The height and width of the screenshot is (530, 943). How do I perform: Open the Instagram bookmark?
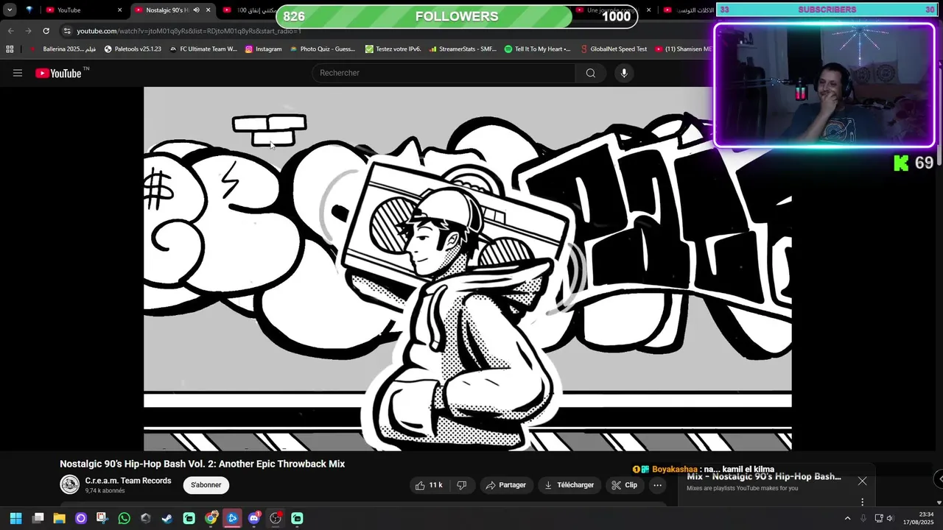(x=263, y=49)
